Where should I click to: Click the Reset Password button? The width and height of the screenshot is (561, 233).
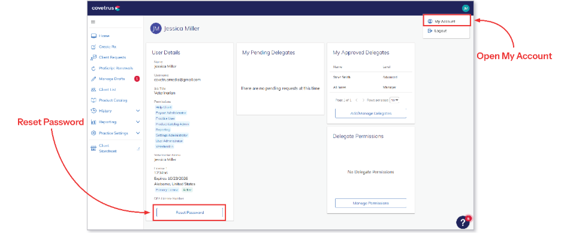click(189, 212)
